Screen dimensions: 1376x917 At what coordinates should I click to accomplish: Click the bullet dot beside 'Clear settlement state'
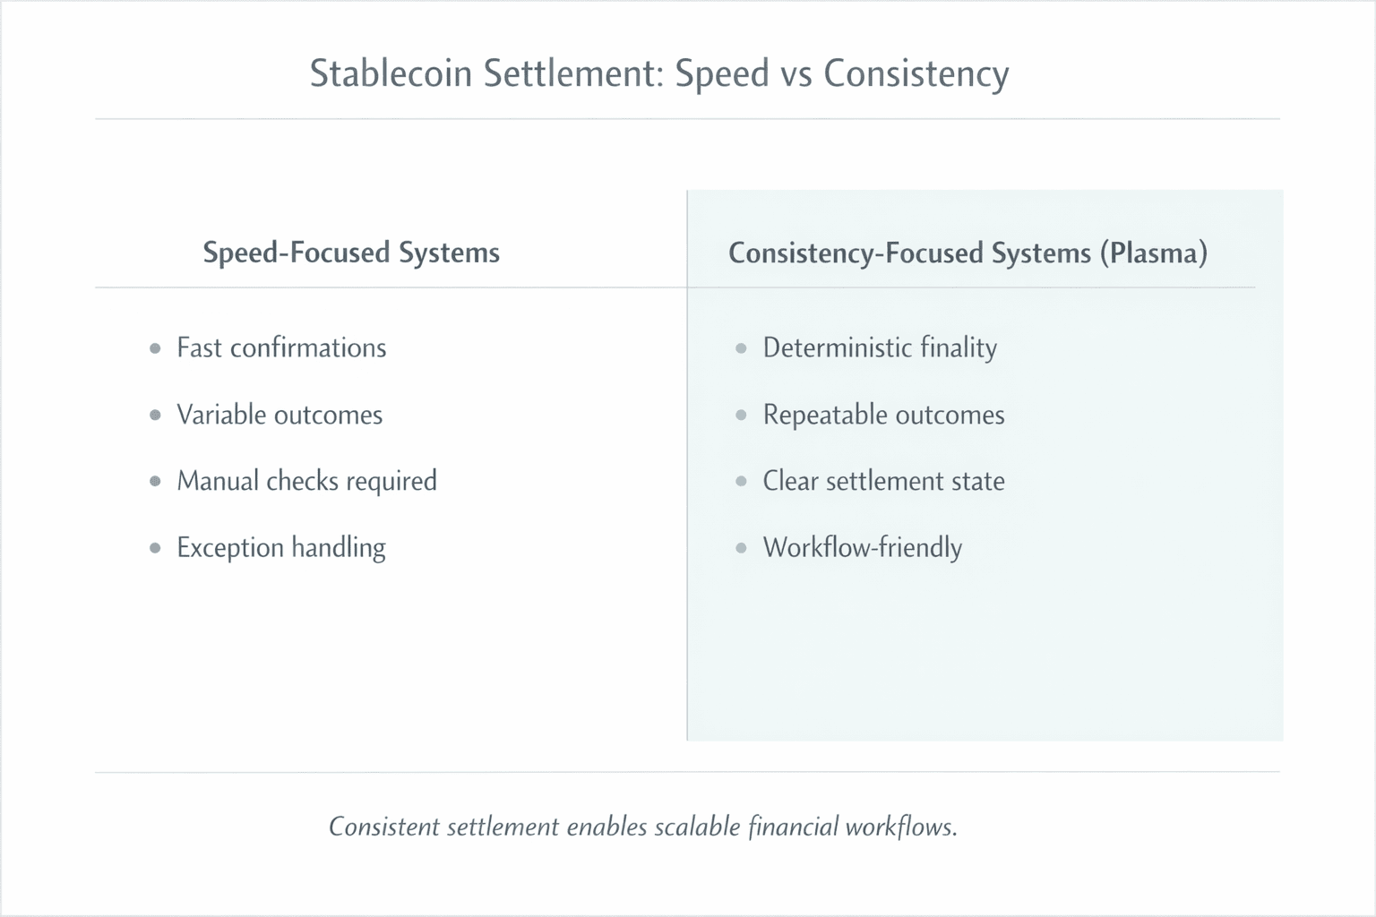click(741, 481)
